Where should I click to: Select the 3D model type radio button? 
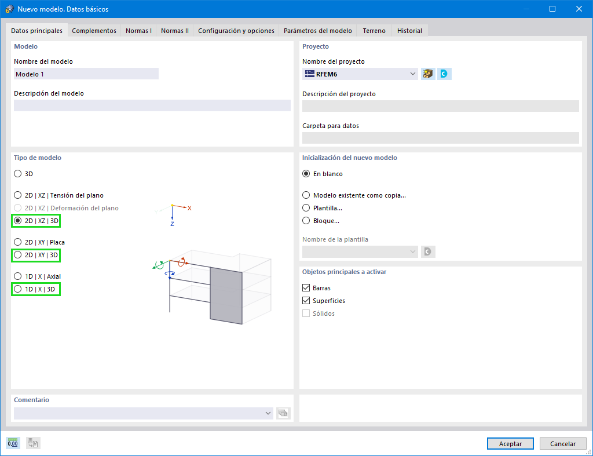pos(16,173)
